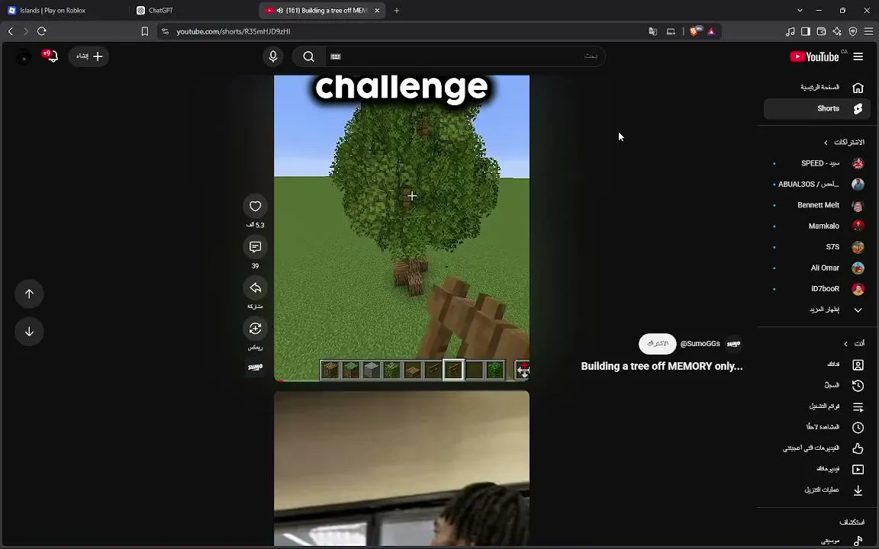Open the You (أنت) section header

pos(854,343)
